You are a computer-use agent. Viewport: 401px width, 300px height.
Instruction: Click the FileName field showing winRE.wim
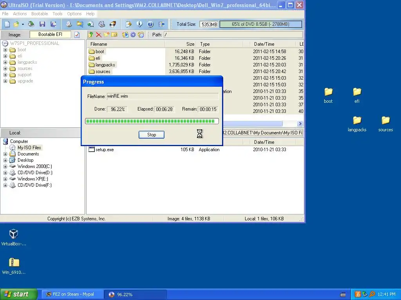[x=163, y=96]
